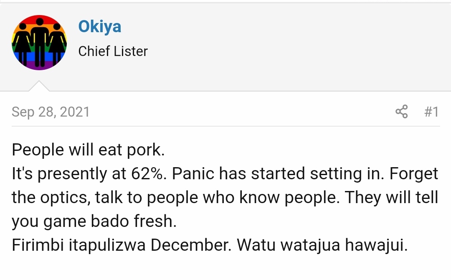Open the #1 post permalink
The image size is (451, 280).
tap(431, 112)
